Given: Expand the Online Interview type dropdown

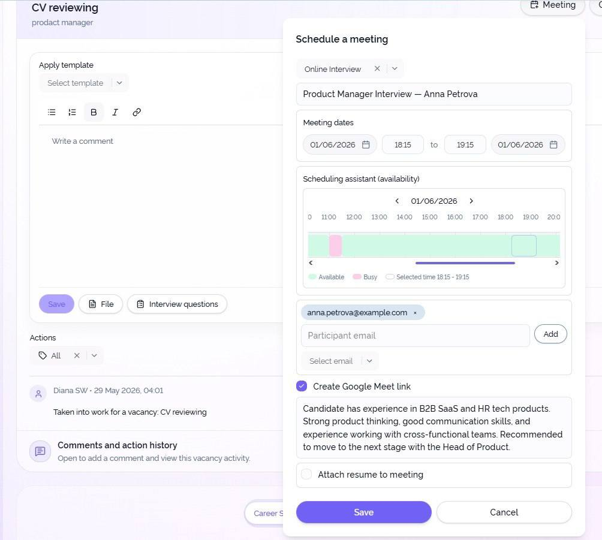Looking at the screenshot, I should pyautogui.click(x=395, y=69).
